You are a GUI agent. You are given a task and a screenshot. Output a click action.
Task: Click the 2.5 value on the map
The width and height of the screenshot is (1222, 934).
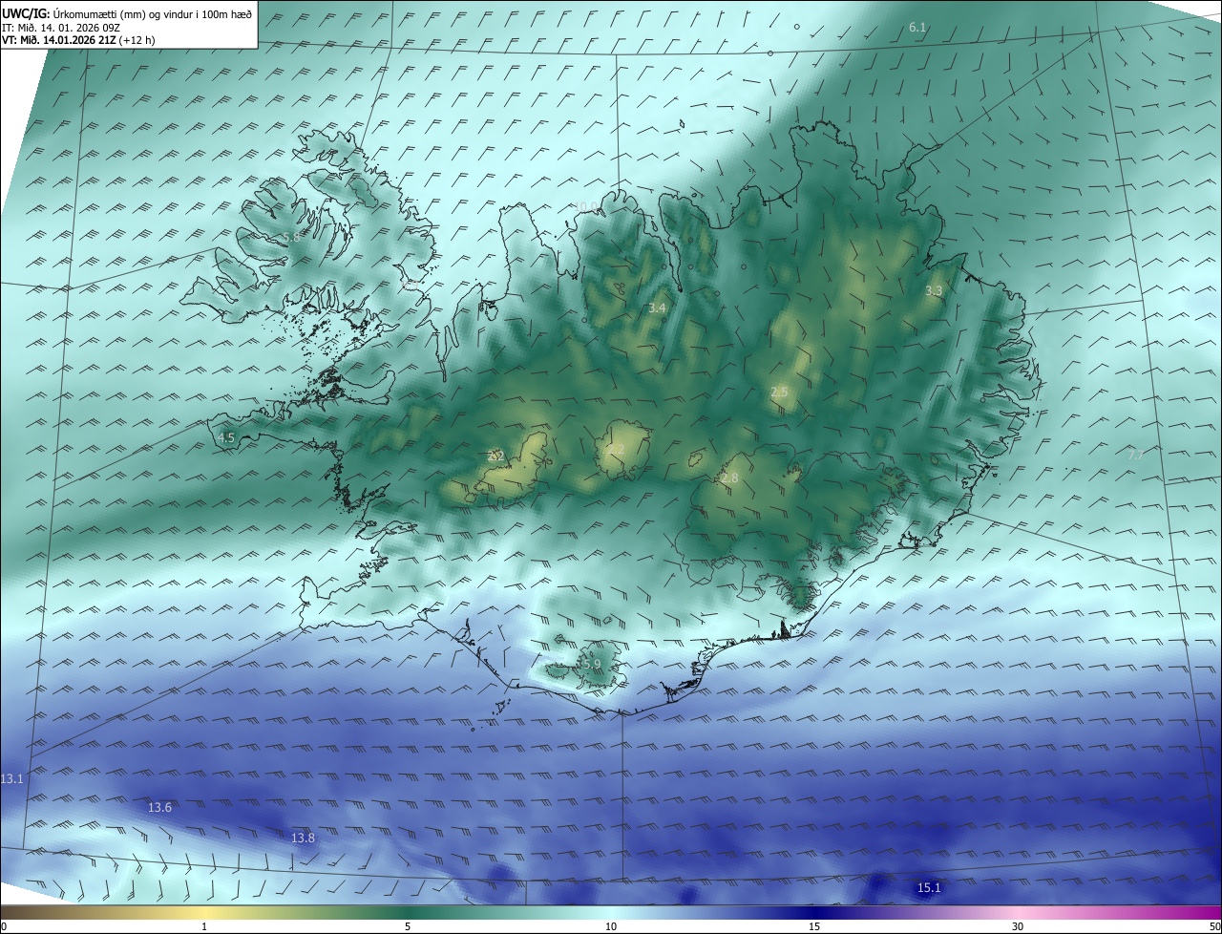[x=779, y=393]
